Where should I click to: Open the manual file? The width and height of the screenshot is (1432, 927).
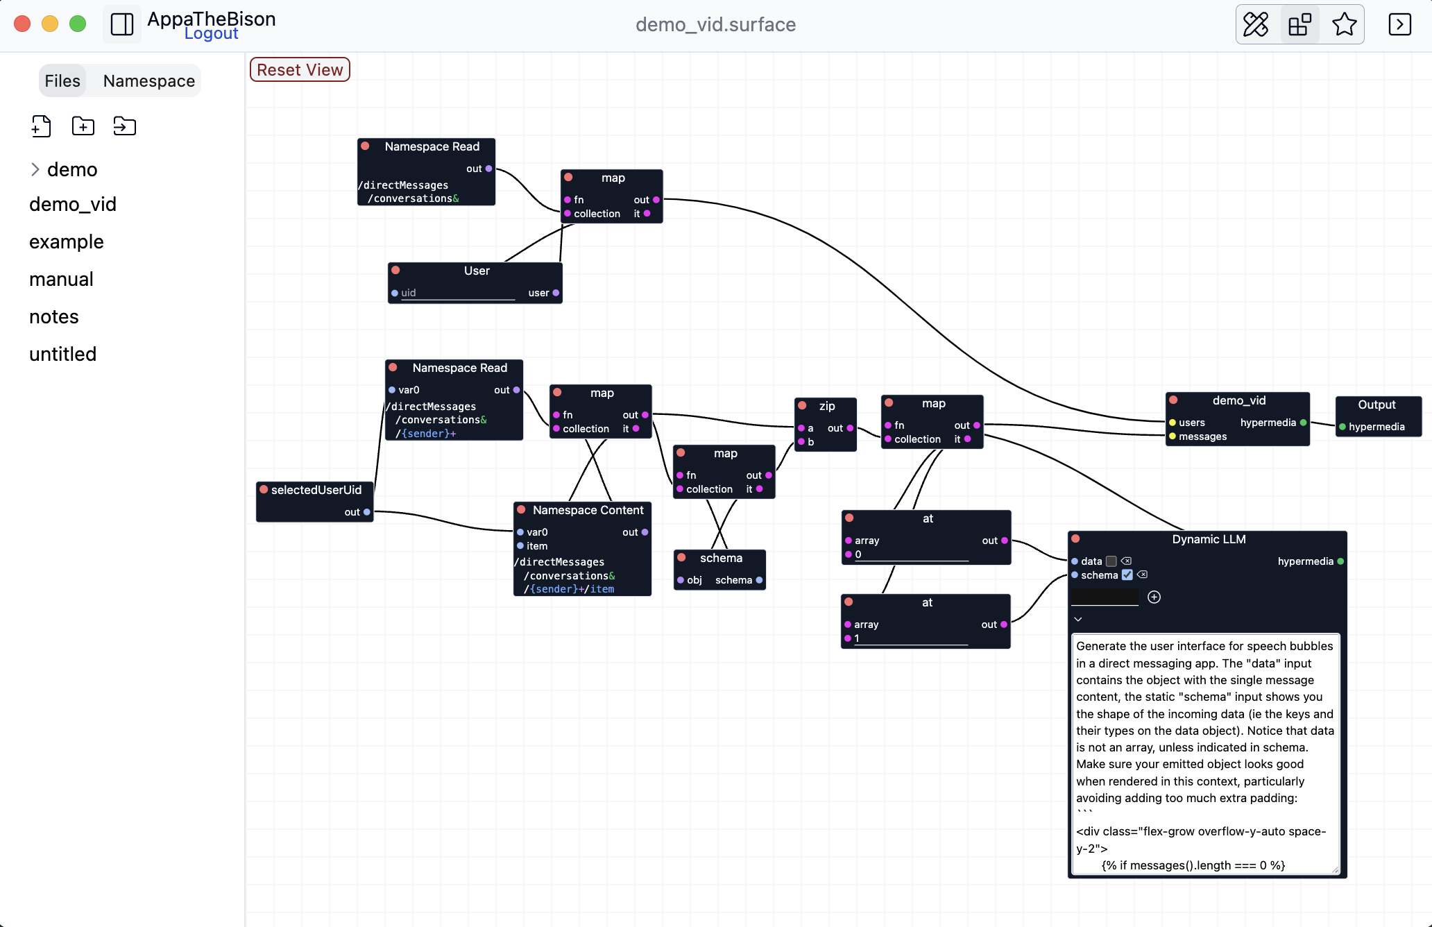(x=61, y=279)
